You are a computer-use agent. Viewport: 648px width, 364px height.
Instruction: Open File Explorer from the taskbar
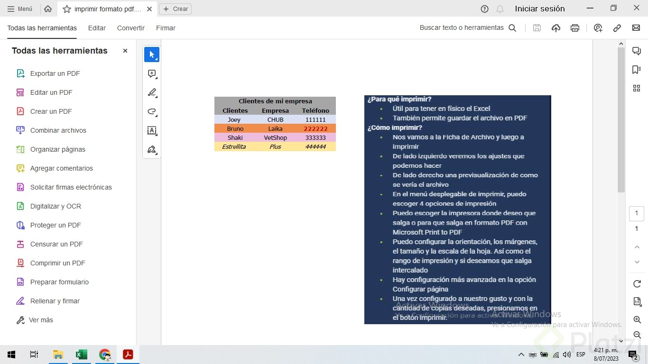coord(58,355)
